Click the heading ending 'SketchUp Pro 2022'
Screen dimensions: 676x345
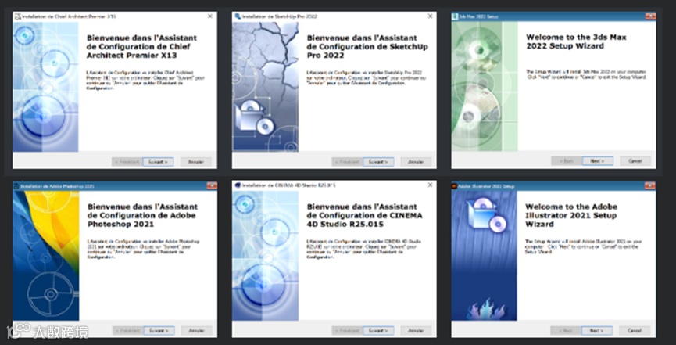pos(367,47)
